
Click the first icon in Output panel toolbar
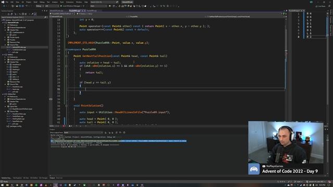[x=106, y=132]
